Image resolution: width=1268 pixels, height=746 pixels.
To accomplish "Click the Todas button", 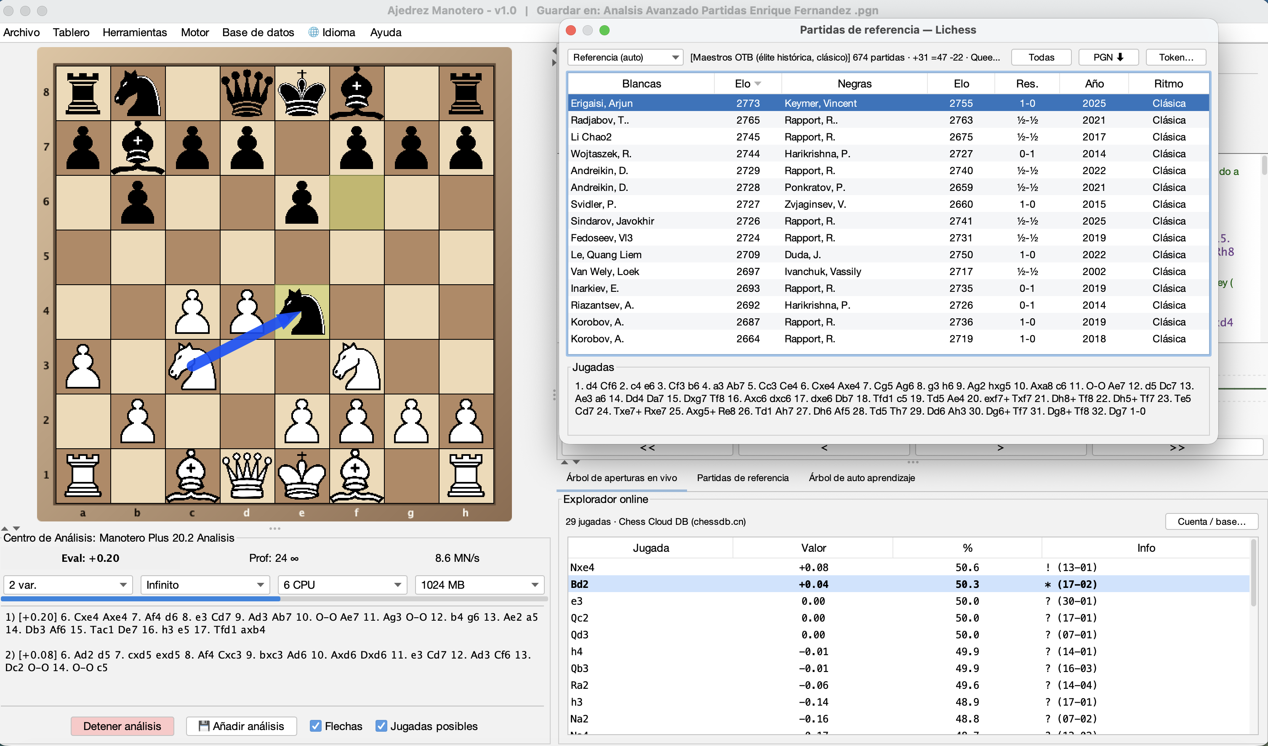I will [1041, 57].
